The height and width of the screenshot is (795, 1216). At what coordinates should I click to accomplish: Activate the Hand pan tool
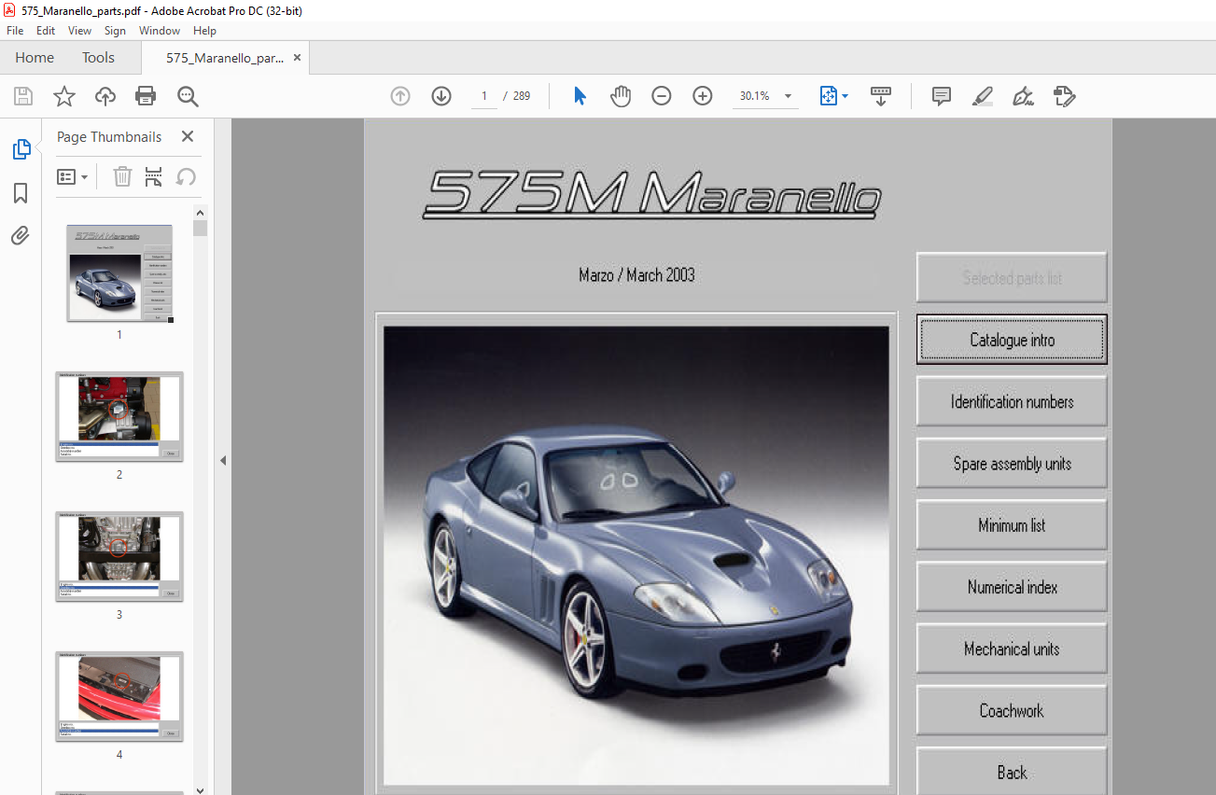click(621, 96)
